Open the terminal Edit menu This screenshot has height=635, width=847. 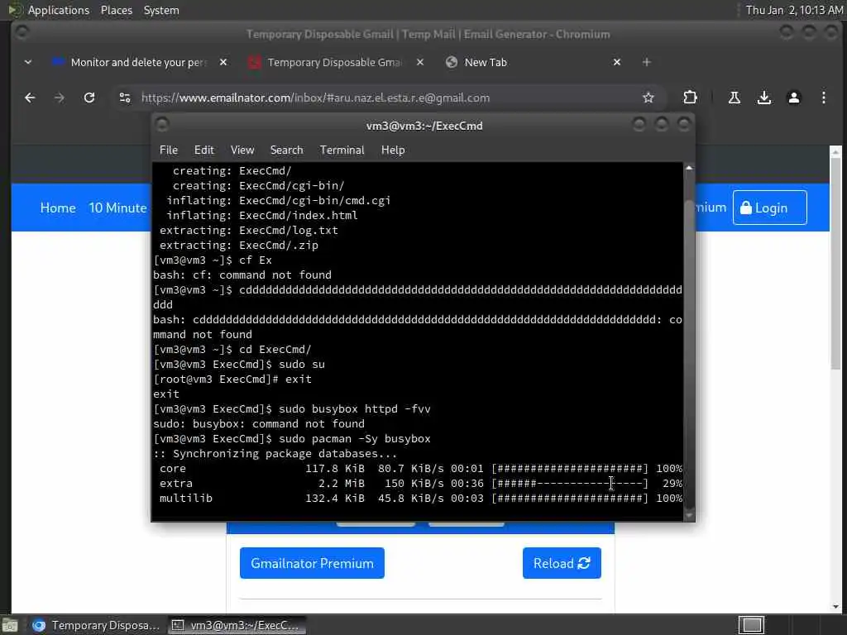point(203,150)
